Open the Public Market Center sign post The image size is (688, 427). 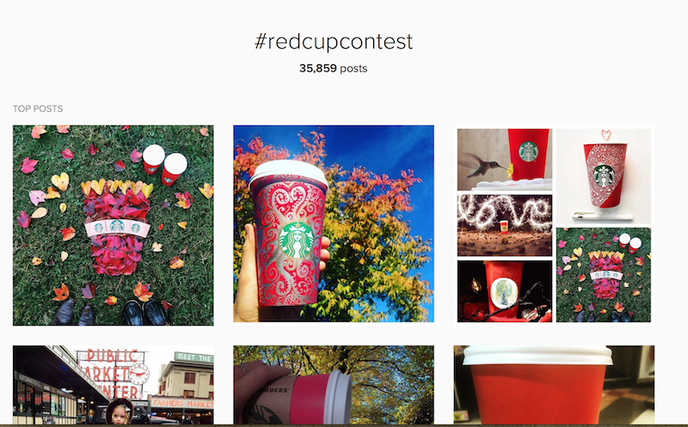click(x=114, y=385)
